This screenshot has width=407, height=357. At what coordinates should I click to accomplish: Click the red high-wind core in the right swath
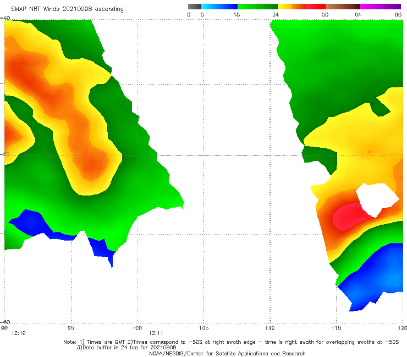349,216
